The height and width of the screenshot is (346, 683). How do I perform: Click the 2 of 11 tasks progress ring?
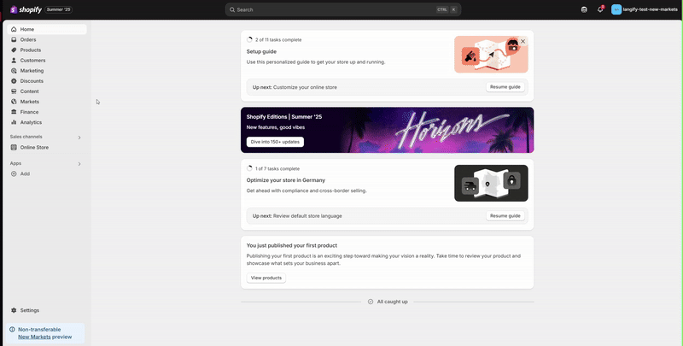[x=249, y=39]
